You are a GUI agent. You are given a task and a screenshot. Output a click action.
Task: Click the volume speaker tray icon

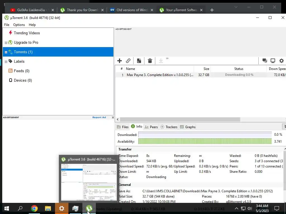pyautogui.click(x=250, y=208)
